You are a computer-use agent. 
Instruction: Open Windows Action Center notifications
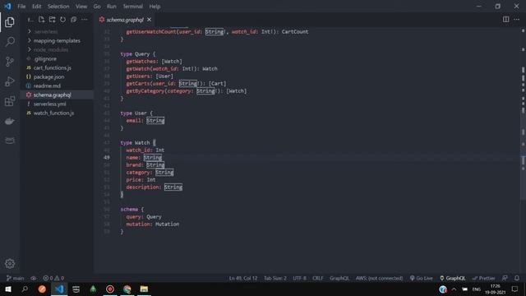pyautogui.click(x=515, y=289)
